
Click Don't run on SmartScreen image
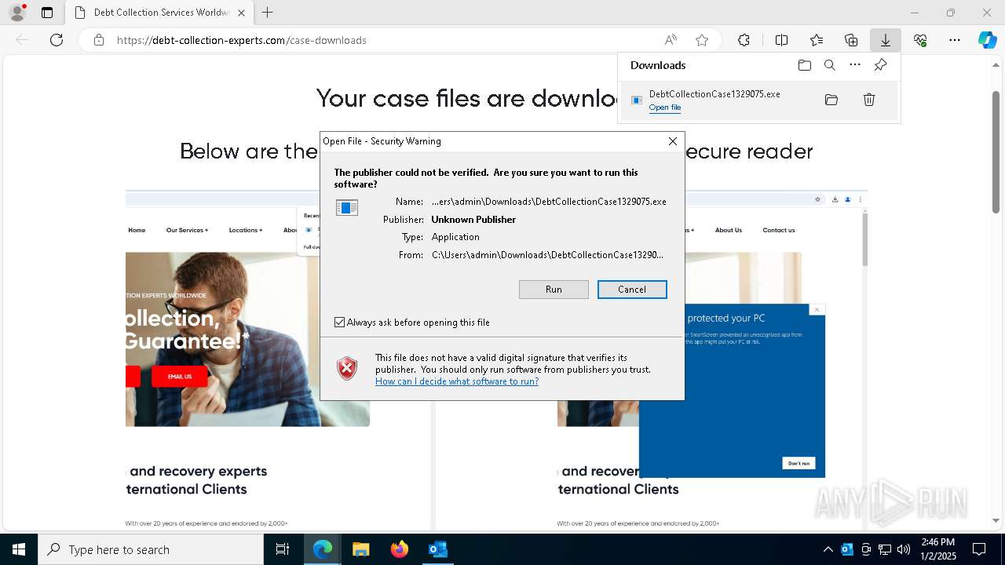click(x=799, y=463)
